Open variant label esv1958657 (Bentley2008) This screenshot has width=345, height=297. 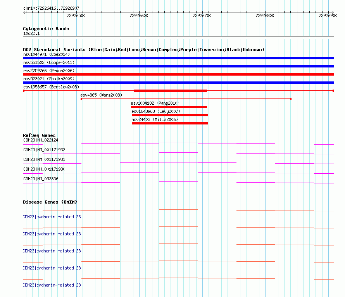(51, 87)
